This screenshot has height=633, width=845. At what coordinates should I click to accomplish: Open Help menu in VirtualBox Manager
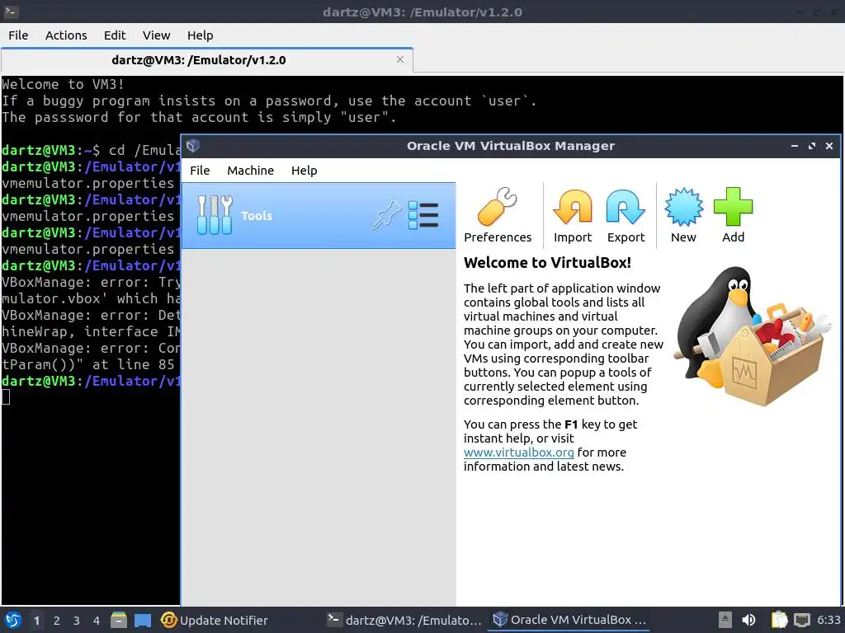point(304,171)
